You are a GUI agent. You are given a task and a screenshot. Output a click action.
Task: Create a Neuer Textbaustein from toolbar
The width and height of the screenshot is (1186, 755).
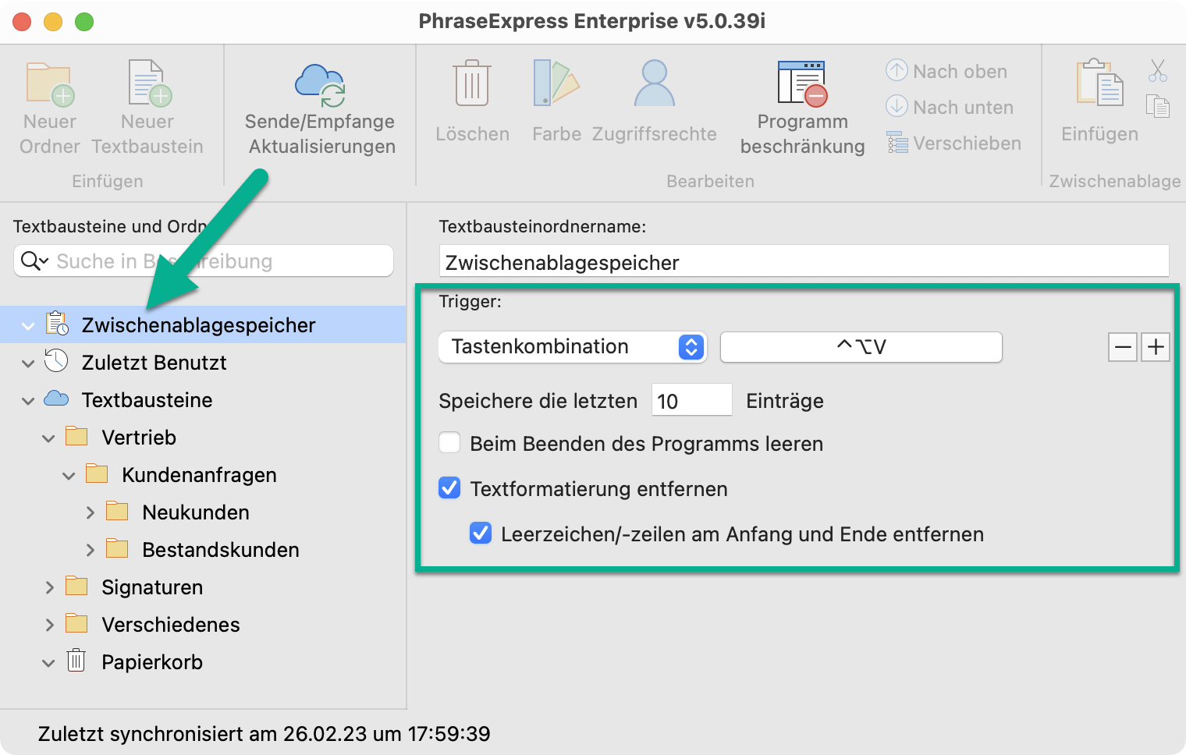[148, 83]
